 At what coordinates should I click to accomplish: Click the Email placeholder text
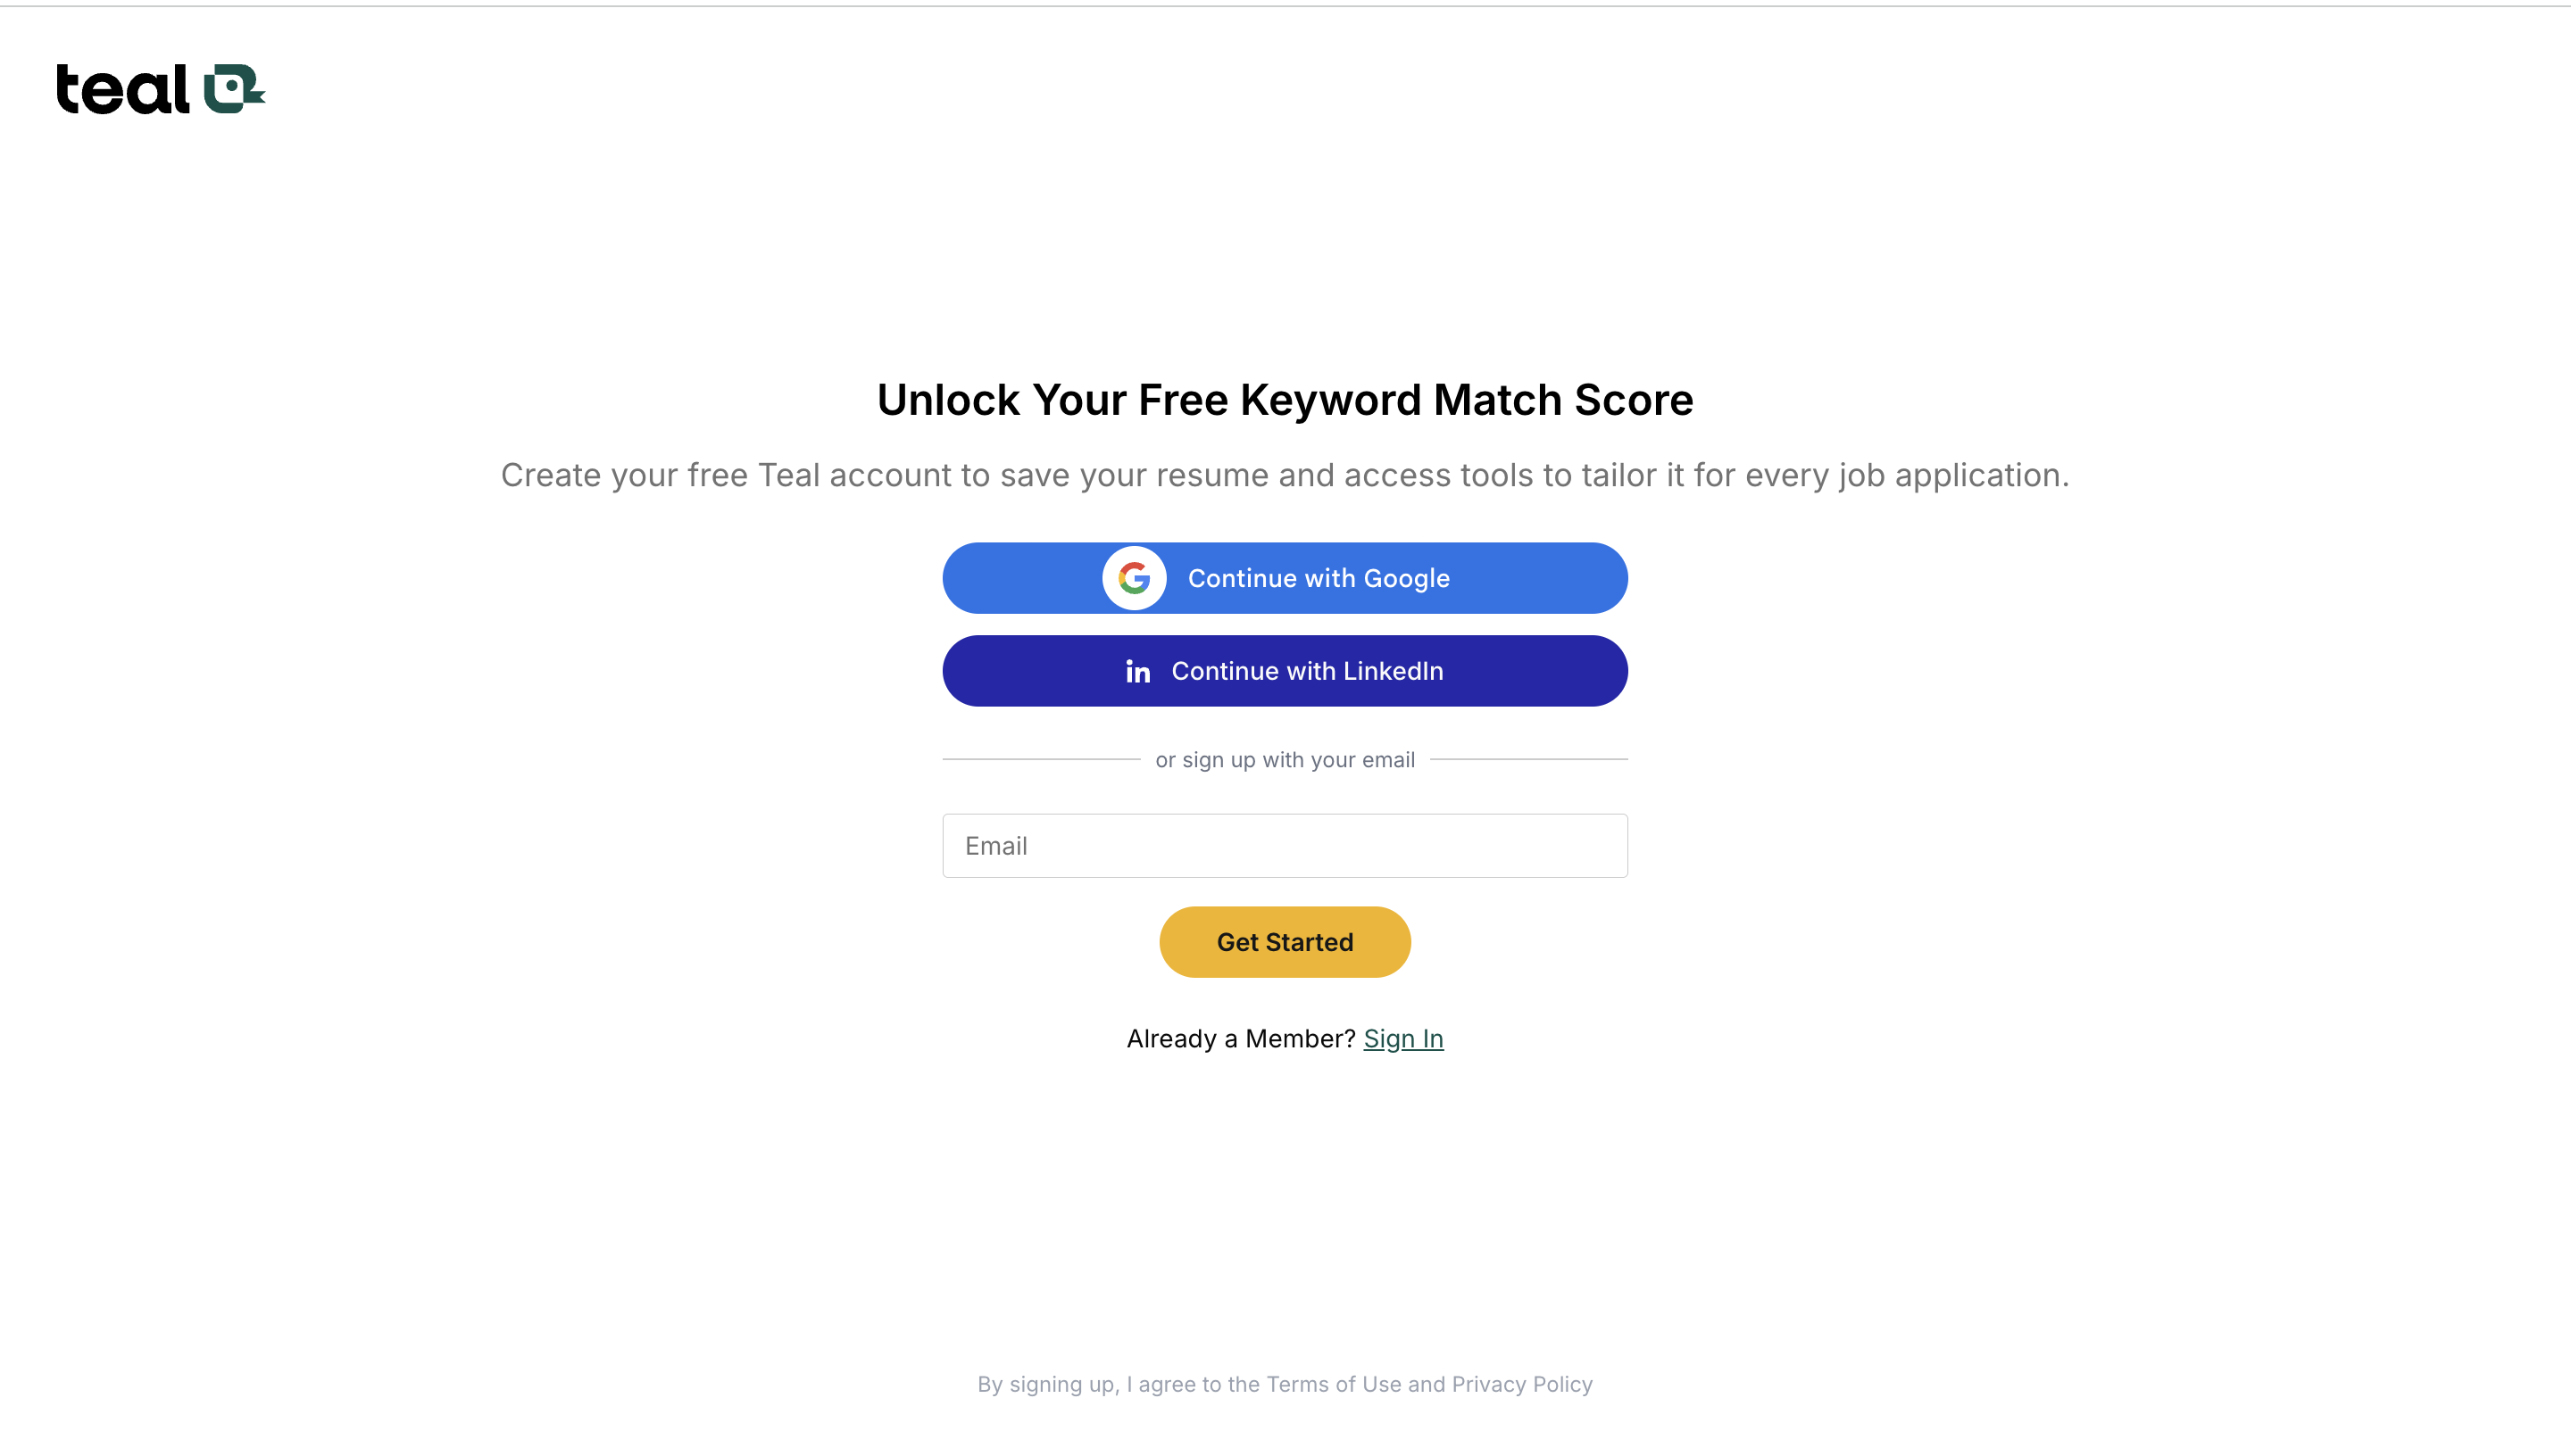click(995, 846)
